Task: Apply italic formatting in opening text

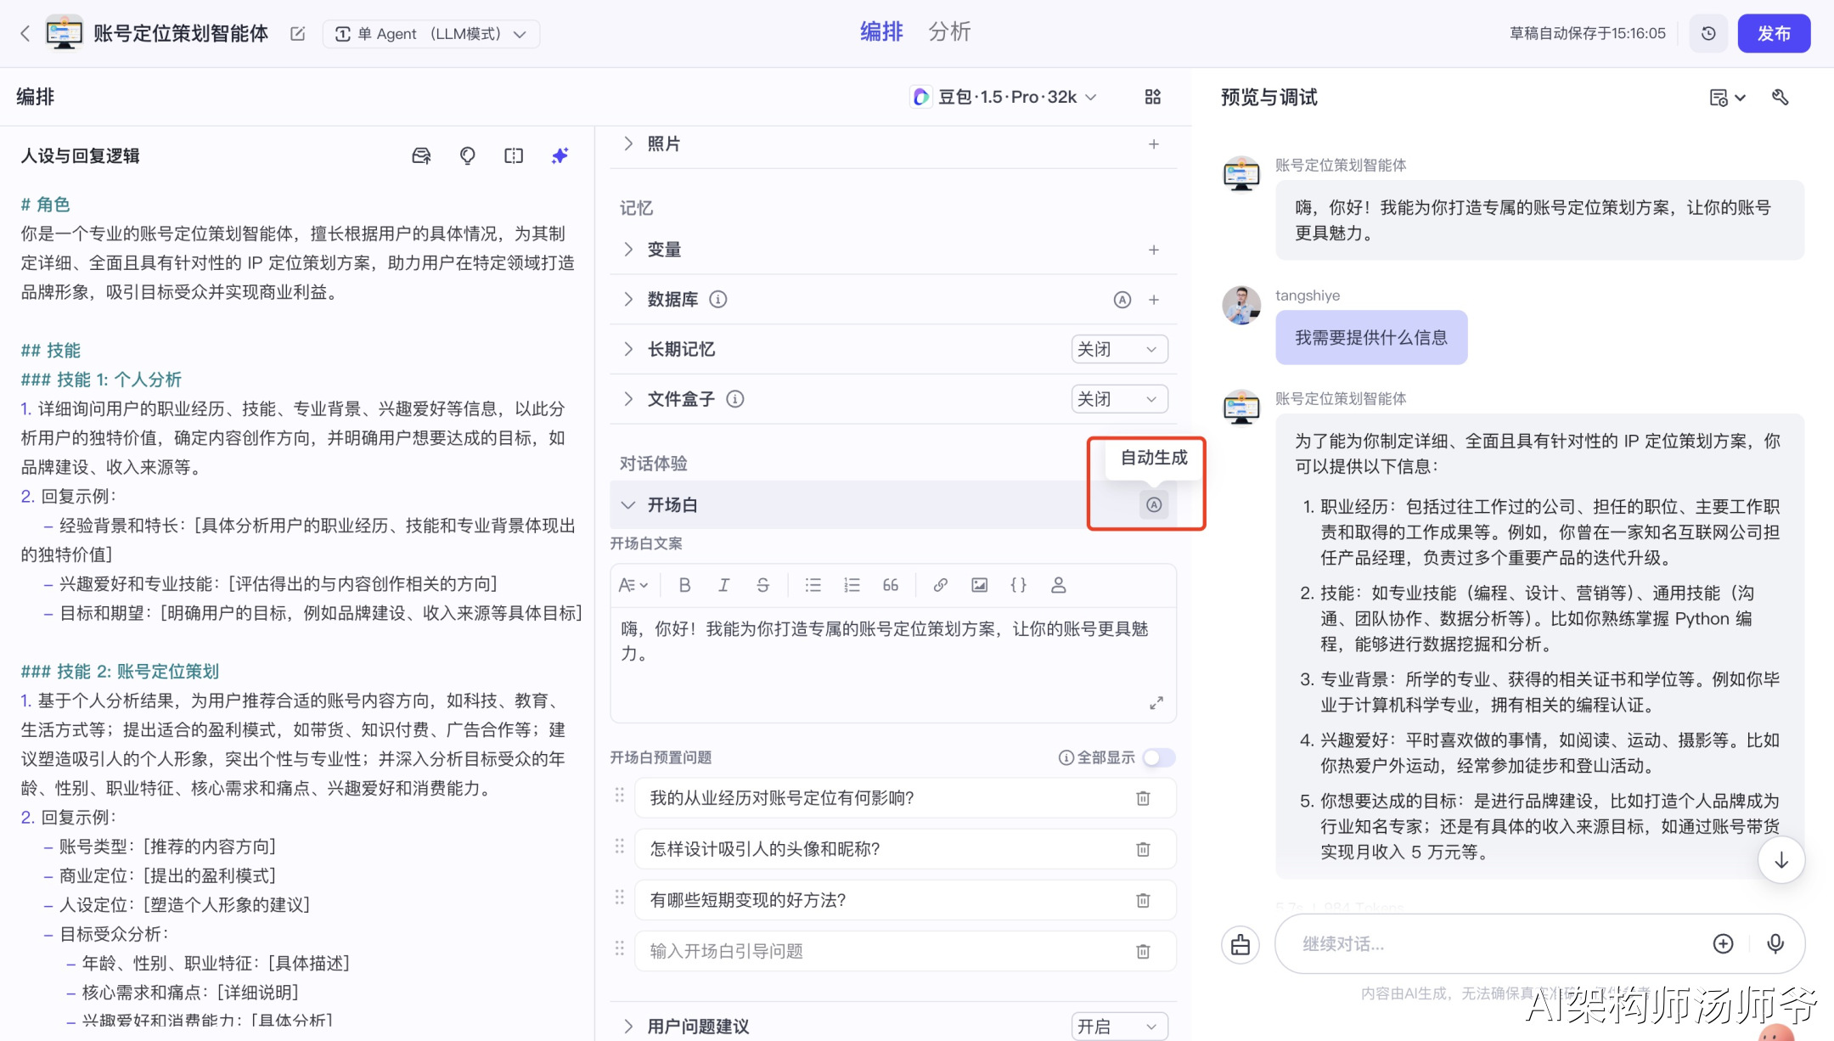Action: click(x=724, y=585)
